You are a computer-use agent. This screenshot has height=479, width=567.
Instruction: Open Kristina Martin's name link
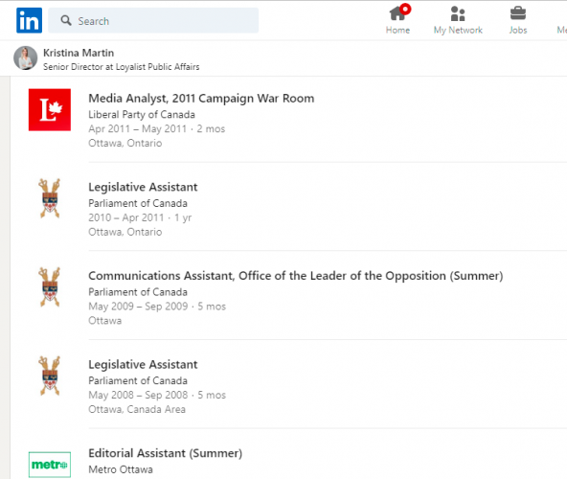click(79, 53)
